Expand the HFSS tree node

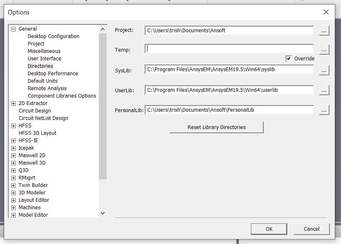coord(13,126)
